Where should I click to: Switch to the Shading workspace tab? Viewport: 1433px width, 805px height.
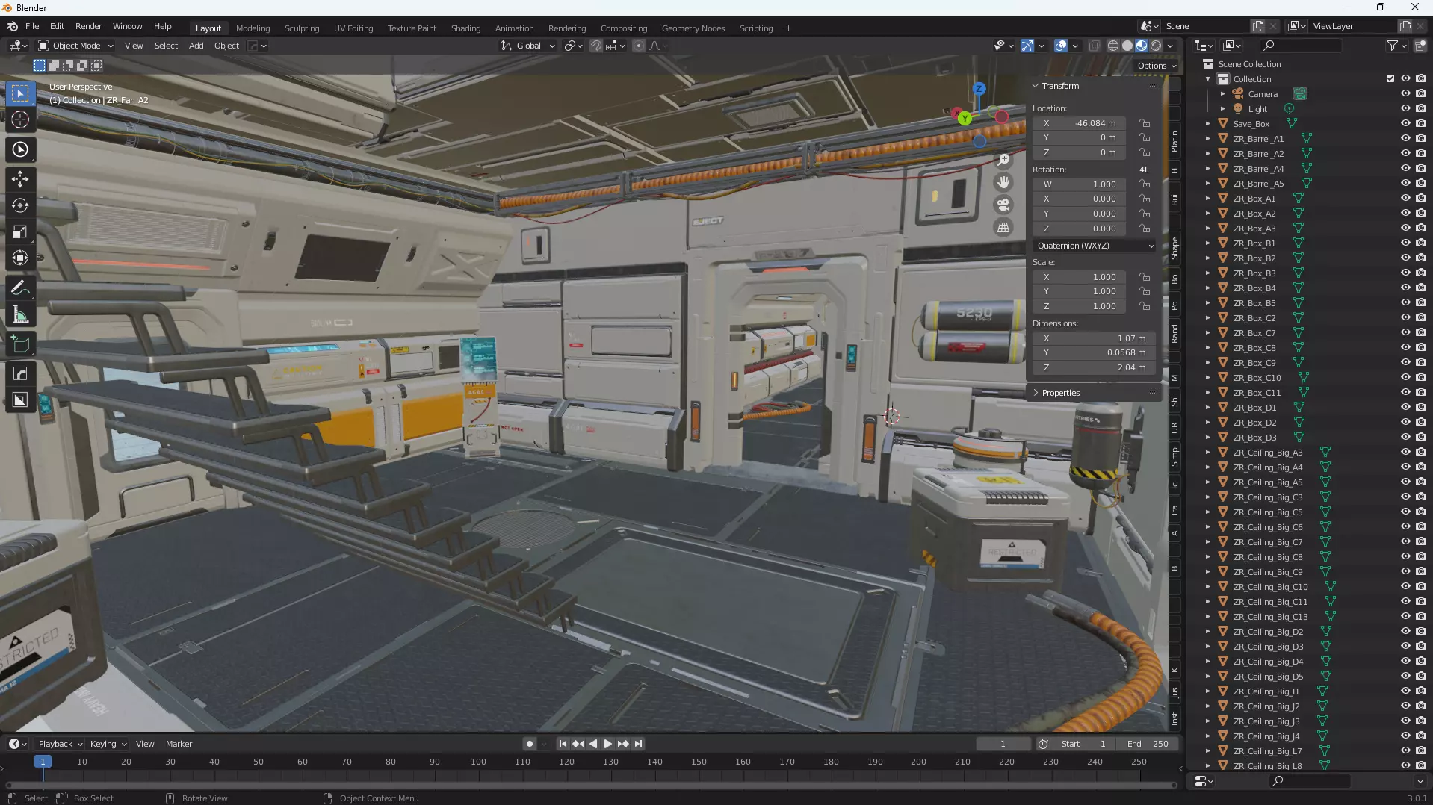click(465, 28)
